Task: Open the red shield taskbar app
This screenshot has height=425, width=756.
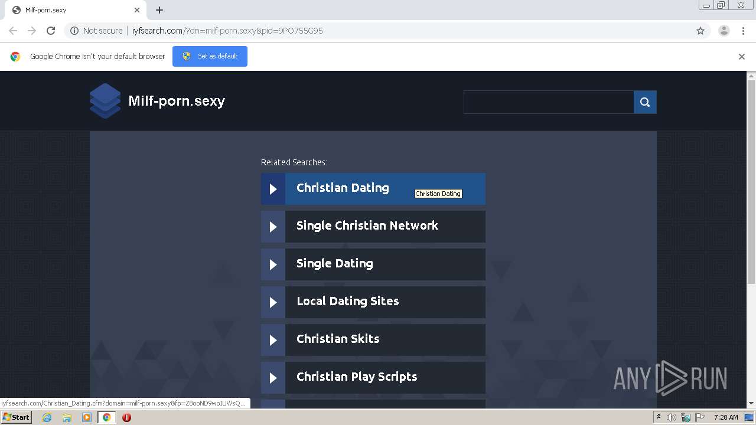Action: tap(126, 417)
